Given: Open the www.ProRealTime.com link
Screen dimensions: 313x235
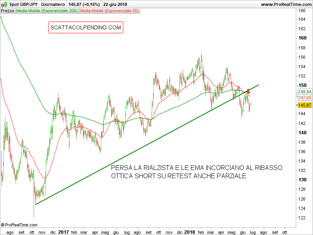Looking at the screenshot, I should coord(286,4).
